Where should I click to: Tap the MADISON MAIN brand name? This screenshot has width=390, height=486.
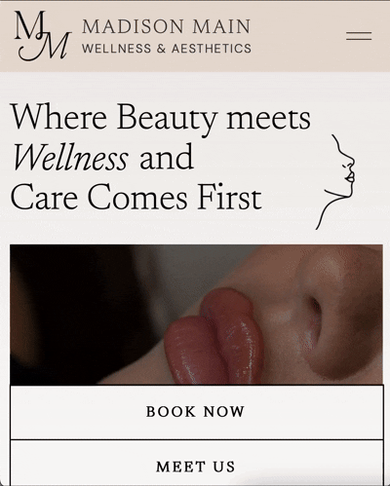pos(167,26)
